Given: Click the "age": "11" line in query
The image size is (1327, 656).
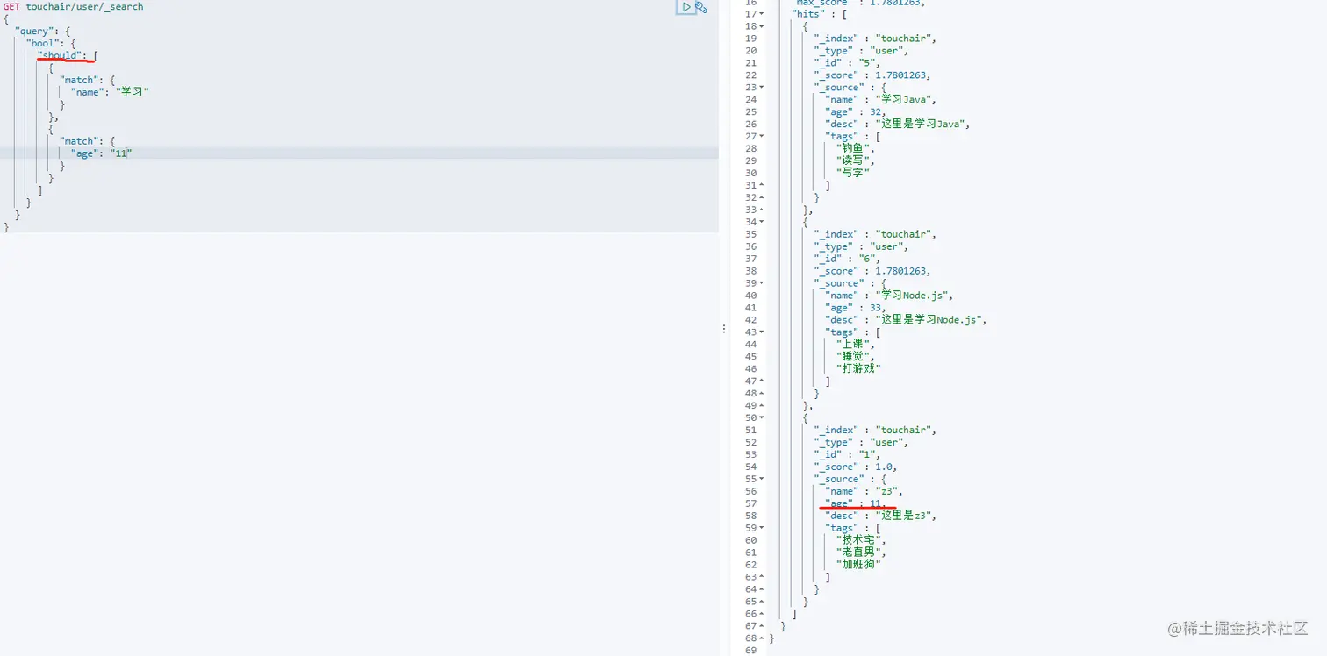Looking at the screenshot, I should tap(102, 153).
